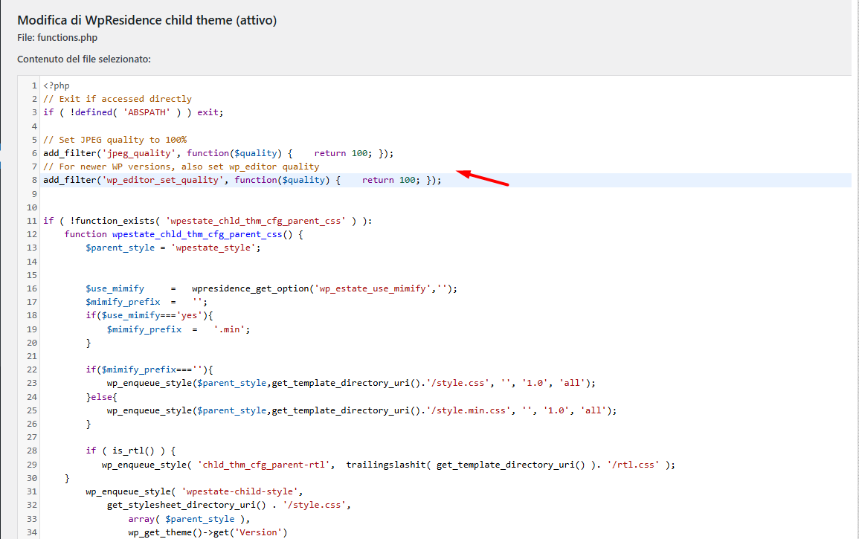Click the 'wpestate_style' string value
This screenshot has width=859, height=539.
click(216, 248)
